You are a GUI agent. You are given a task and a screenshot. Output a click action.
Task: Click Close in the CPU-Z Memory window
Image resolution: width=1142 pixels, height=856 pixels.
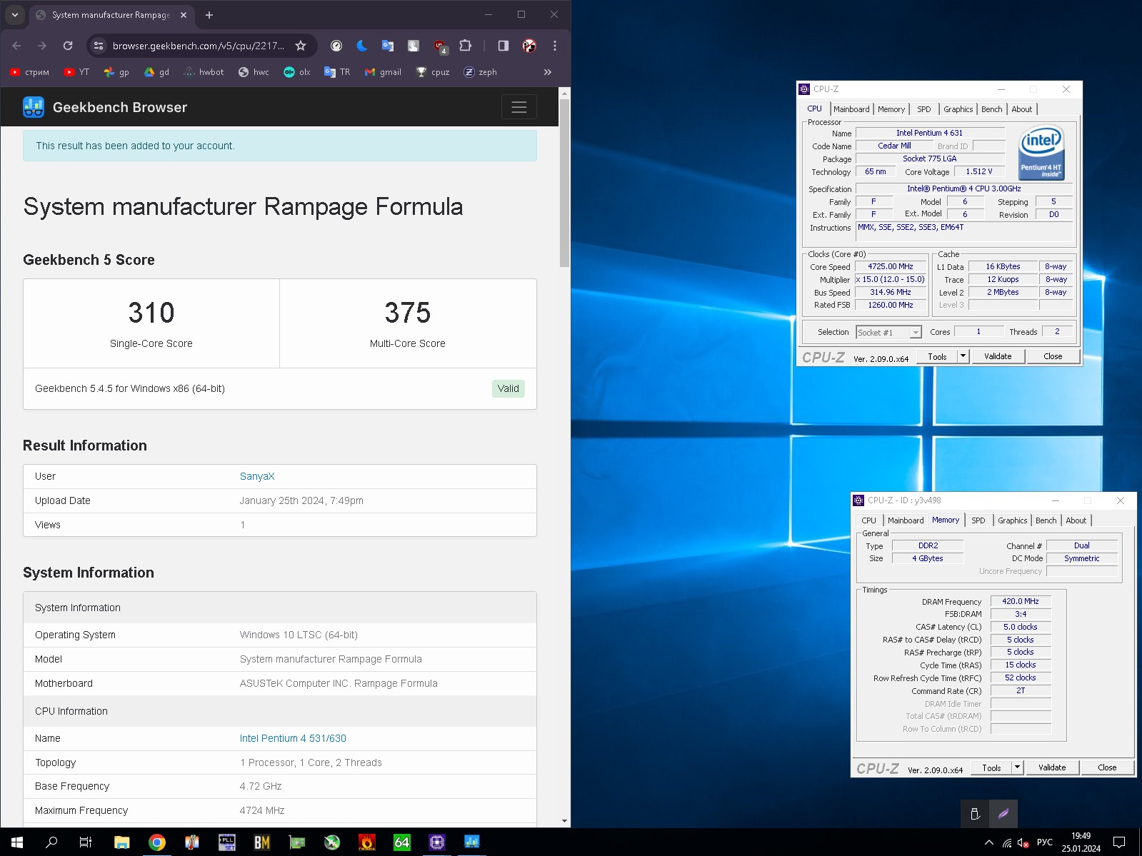click(x=1107, y=767)
